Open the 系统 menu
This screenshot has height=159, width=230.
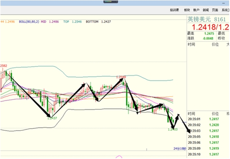pyautogui.click(x=225, y=10)
